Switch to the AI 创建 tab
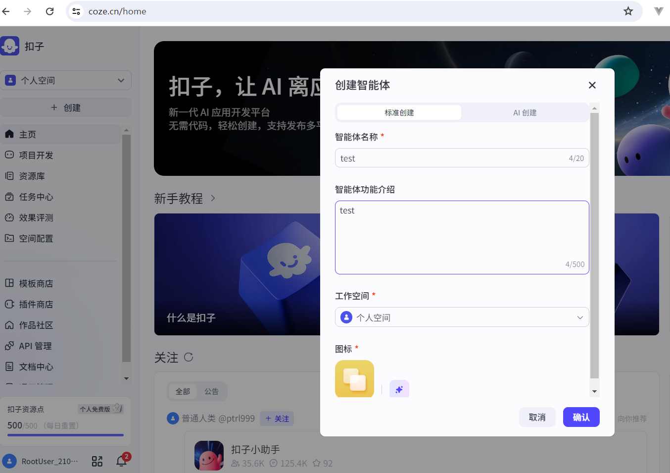This screenshot has width=670, height=473. click(x=525, y=112)
